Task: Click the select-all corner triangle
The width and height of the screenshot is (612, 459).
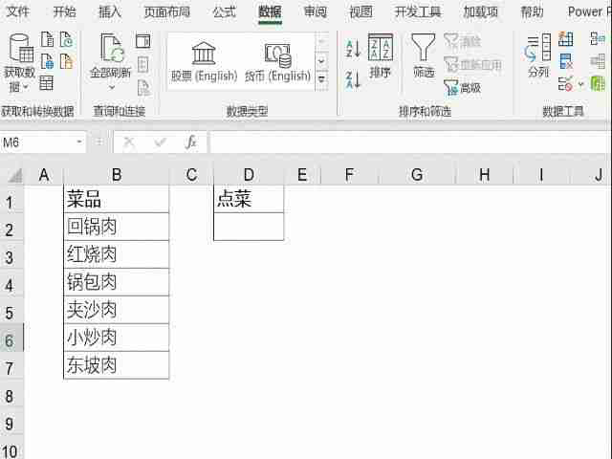Action: (15, 175)
